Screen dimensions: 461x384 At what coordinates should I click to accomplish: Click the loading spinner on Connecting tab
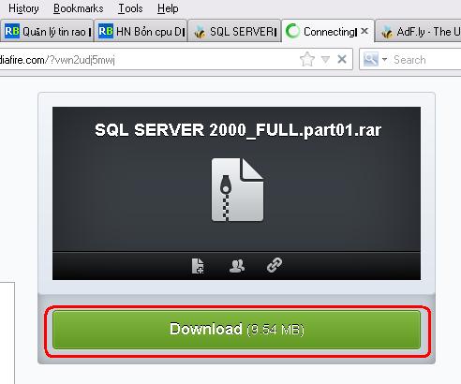pos(292,31)
